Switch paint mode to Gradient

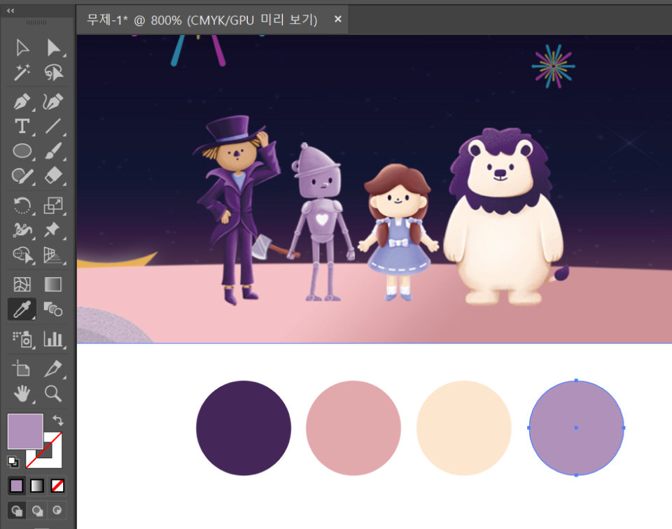(x=37, y=486)
